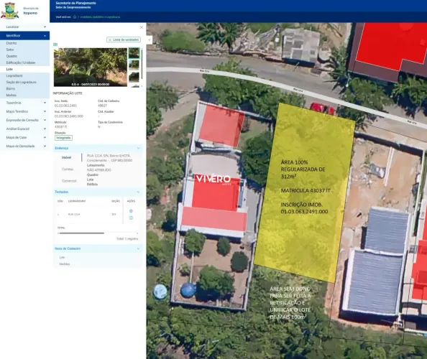The height and width of the screenshot is (359, 427).
Task: Switch to the Imóvel address tab
Action: pyautogui.click(x=67, y=158)
